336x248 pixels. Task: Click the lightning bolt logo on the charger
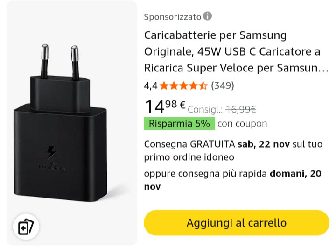pos(51,152)
